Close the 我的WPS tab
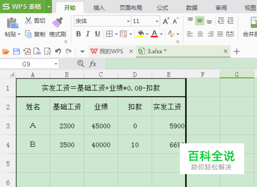The image size is (257, 187). pos(131,51)
